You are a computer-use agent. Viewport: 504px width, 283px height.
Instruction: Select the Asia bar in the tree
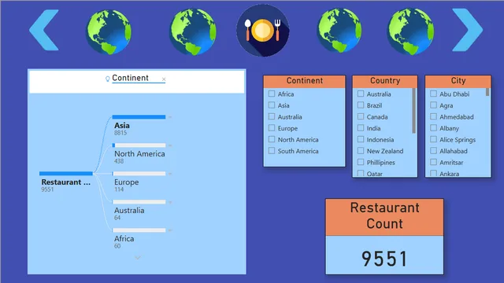[139, 117]
